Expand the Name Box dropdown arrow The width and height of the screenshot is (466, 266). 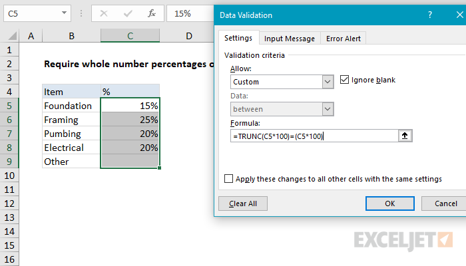pos(64,13)
